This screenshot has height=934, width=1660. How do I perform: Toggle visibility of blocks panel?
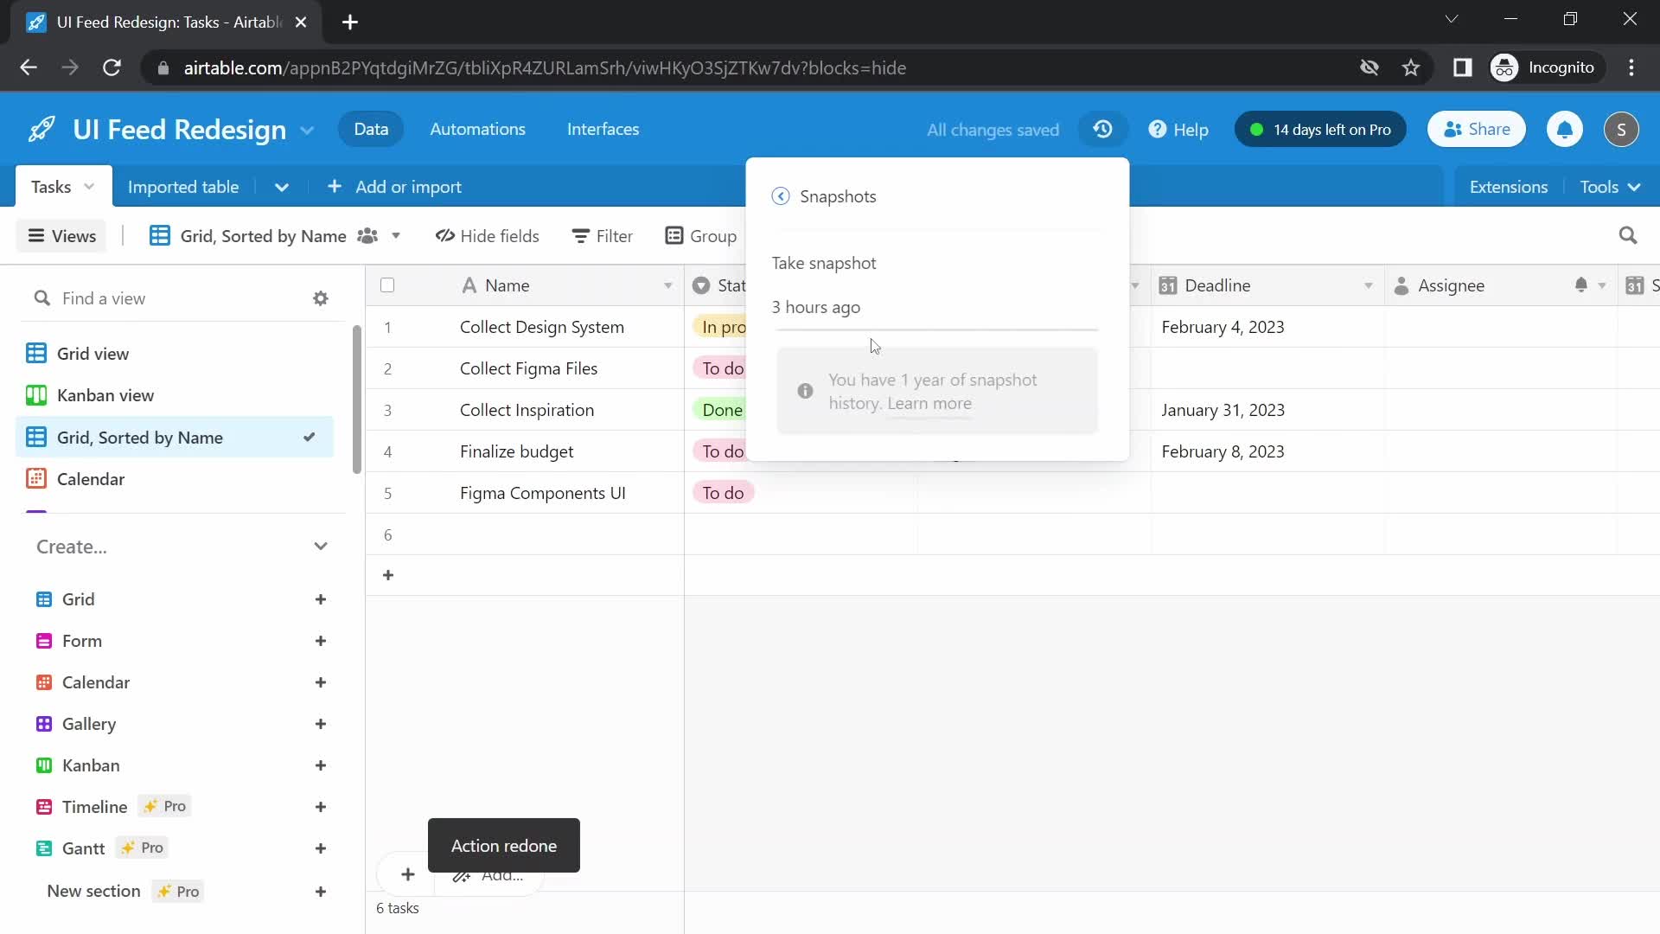point(1507,186)
